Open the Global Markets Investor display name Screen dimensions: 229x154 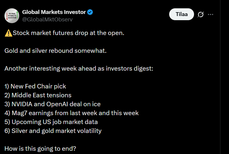point(54,12)
